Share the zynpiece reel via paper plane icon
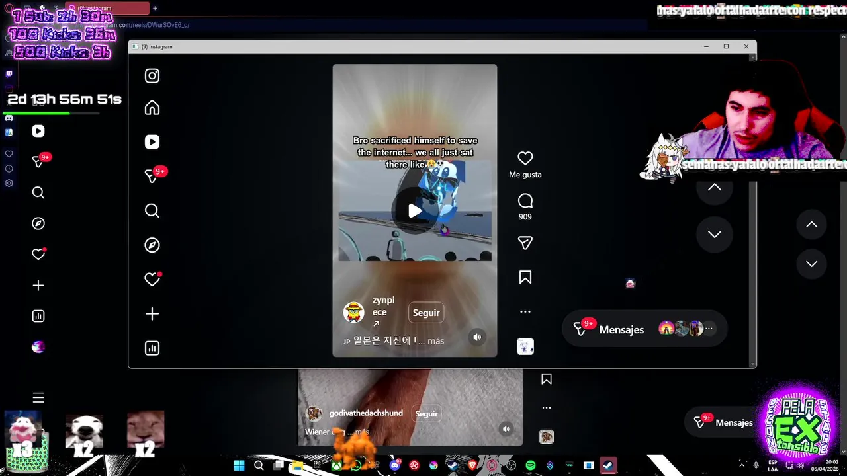The width and height of the screenshot is (847, 476). pos(525,243)
